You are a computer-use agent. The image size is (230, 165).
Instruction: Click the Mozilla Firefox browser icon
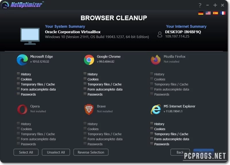click(x=156, y=60)
